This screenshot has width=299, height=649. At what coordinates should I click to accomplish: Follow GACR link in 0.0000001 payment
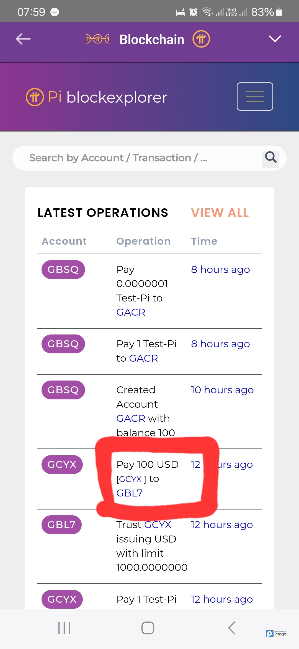(x=131, y=312)
